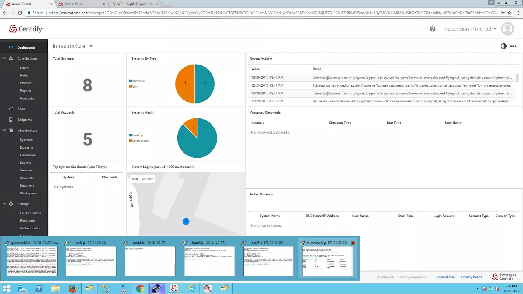Open the Windows Start button
523x294 pixels.
tap(7, 289)
